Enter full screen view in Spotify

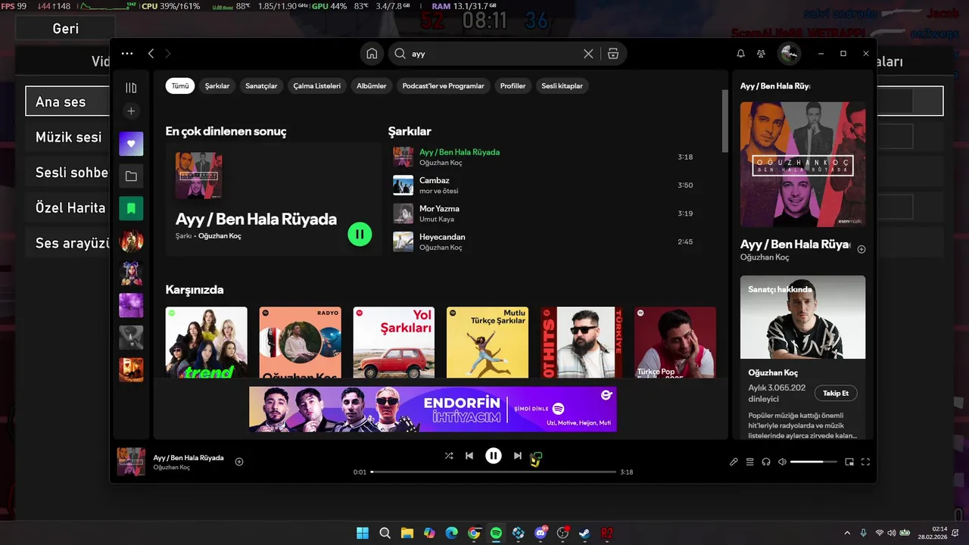pyautogui.click(x=866, y=462)
